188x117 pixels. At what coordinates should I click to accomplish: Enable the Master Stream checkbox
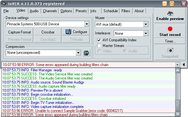tap(99, 46)
